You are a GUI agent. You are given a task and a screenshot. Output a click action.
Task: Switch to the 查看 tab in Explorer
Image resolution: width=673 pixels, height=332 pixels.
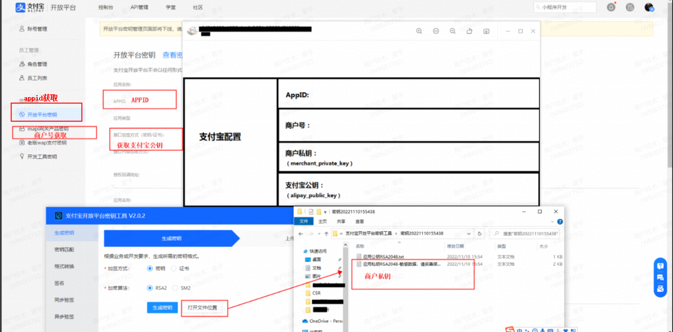[x=359, y=221]
